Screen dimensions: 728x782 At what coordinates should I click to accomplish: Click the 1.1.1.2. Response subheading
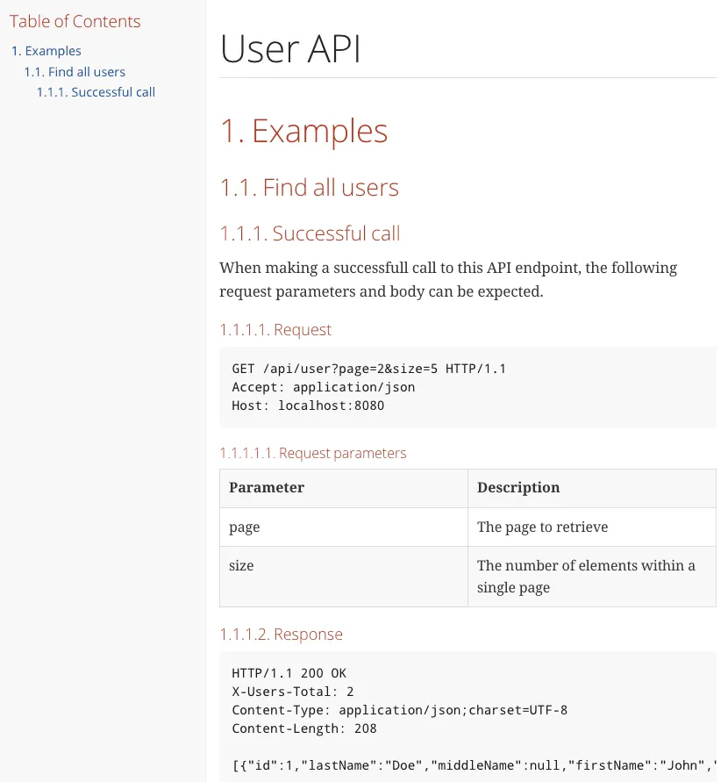[x=282, y=634]
